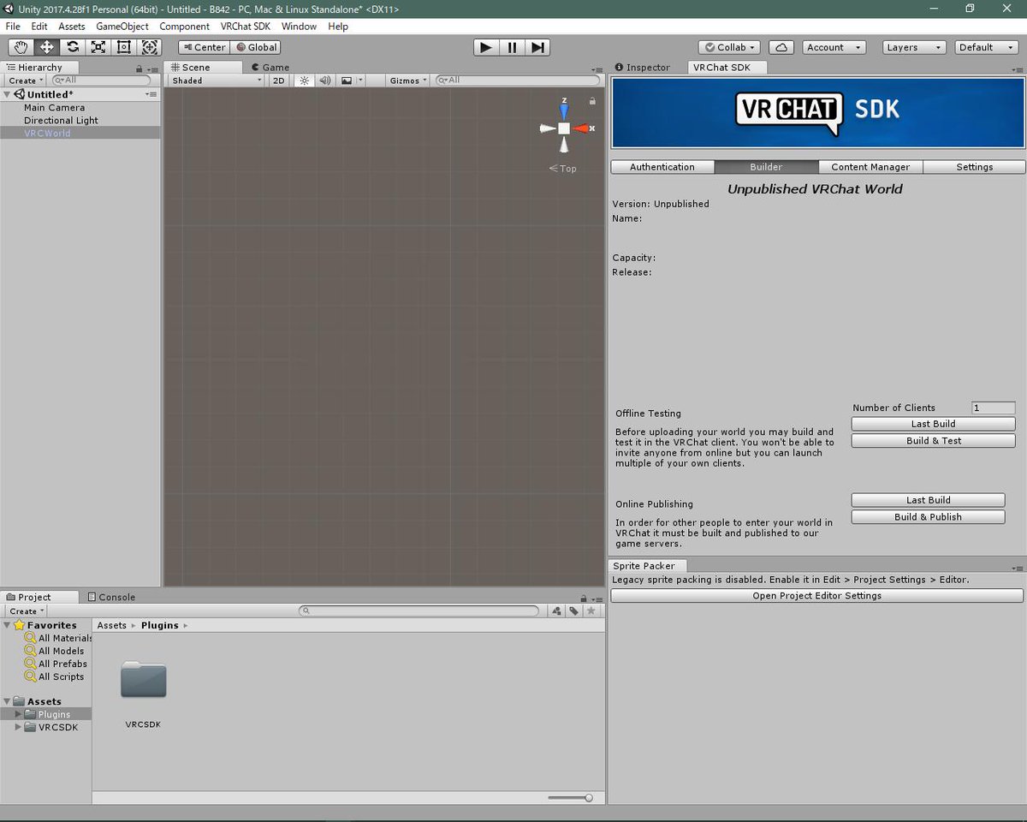This screenshot has width=1027, height=822.
Task: Select the Move tool
Action: 46,47
